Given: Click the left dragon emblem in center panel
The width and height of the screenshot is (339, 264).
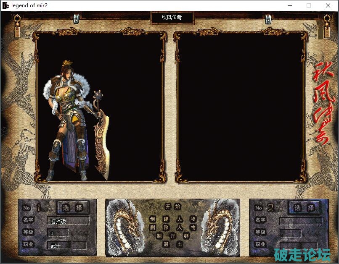Looking at the screenshot, I should click(x=125, y=227).
